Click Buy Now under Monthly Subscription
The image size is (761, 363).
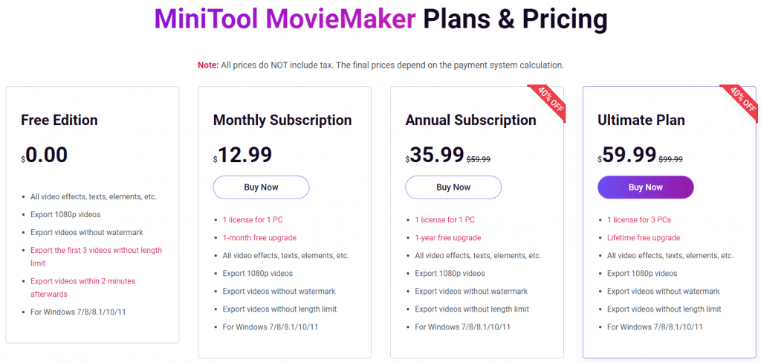click(x=261, y=187)
